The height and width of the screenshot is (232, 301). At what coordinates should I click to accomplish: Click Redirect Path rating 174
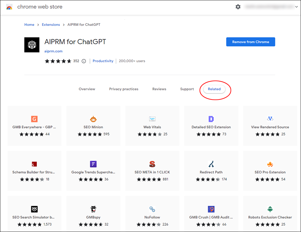(x=211, y=179)
